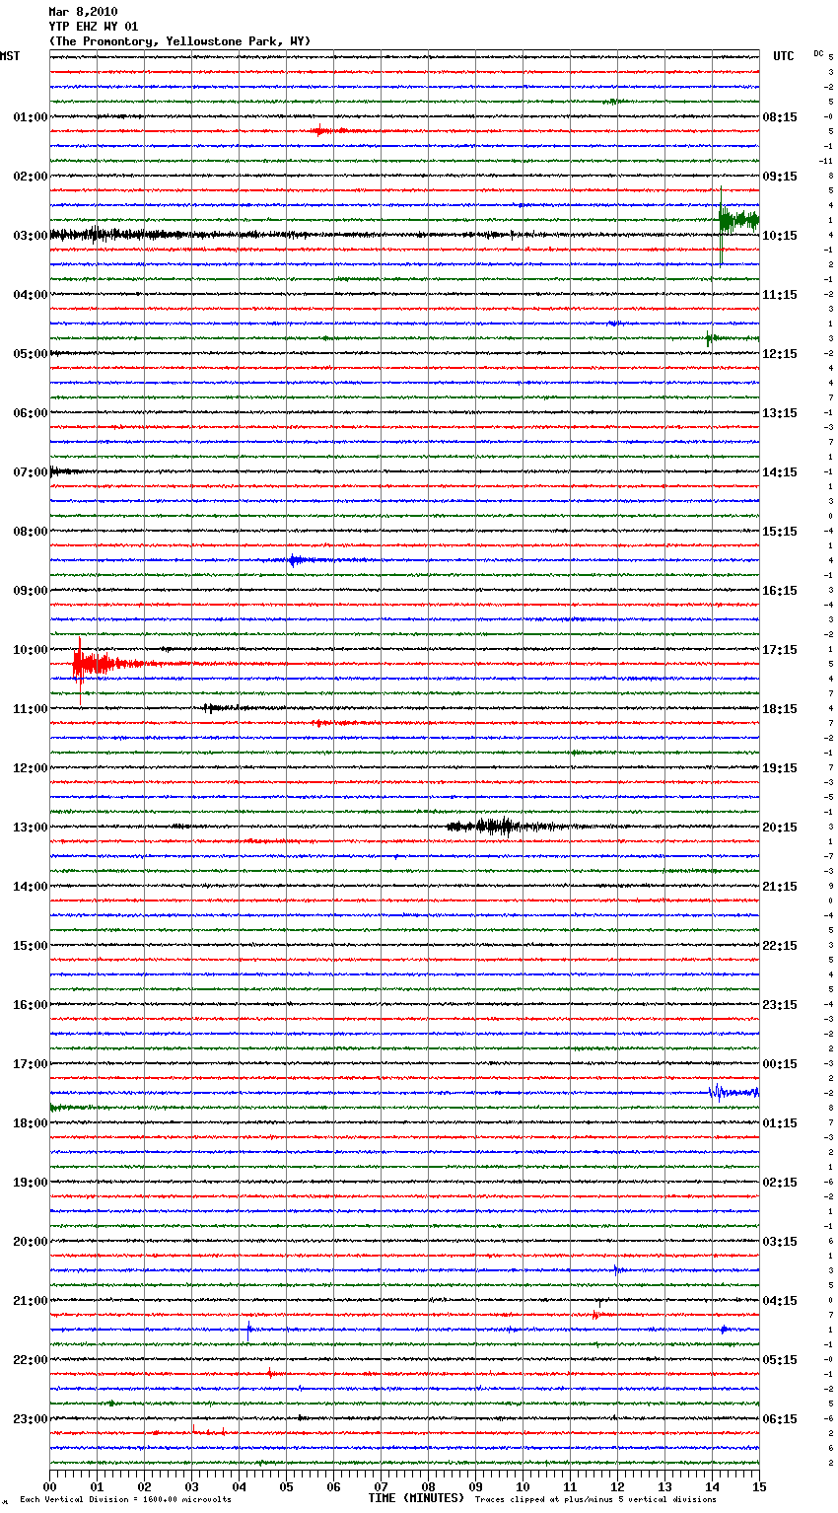Click the '08:15' UTC time label
Viewport: 838px width, 1513px height.
[x=780, y=117]
